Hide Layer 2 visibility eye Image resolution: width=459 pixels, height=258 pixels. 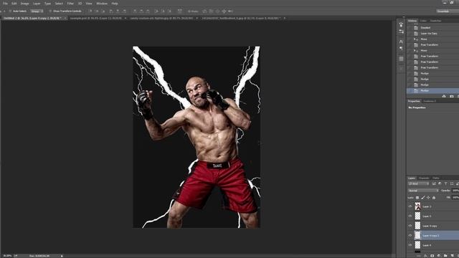coord(410,206)
